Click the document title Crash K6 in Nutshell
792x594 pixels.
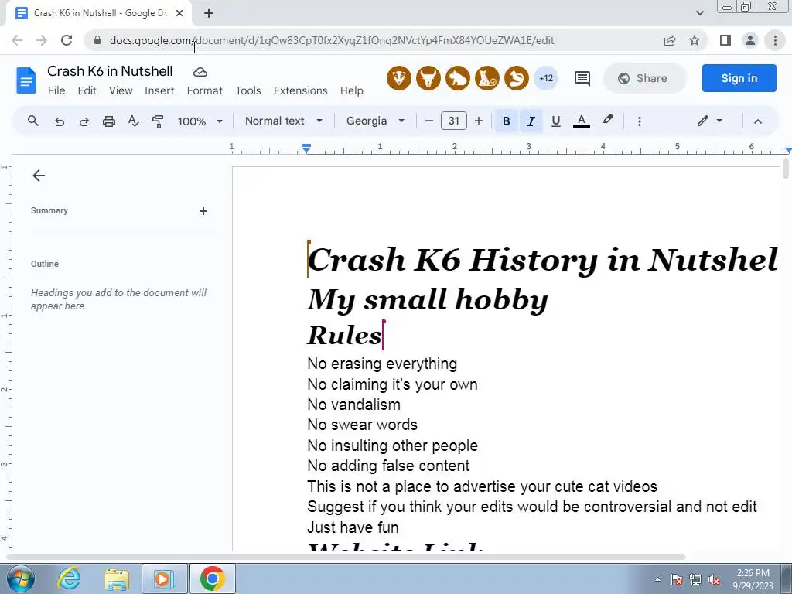(x=110, y=71)
